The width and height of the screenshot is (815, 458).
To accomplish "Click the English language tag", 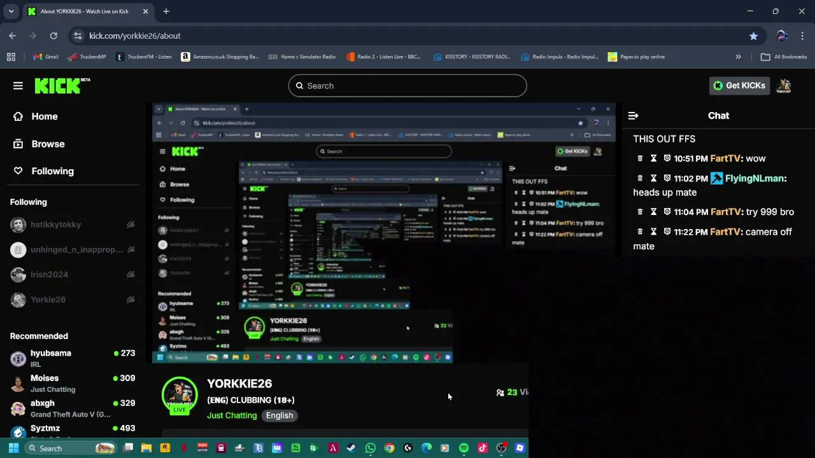I will coord(280,415).
